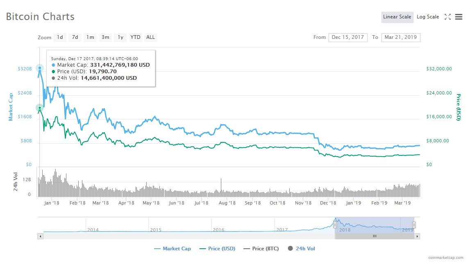The height and width of the screenshot is (263, 470).
Task: Click the navigator scrollbar thumb
Action: coord(375,236)
